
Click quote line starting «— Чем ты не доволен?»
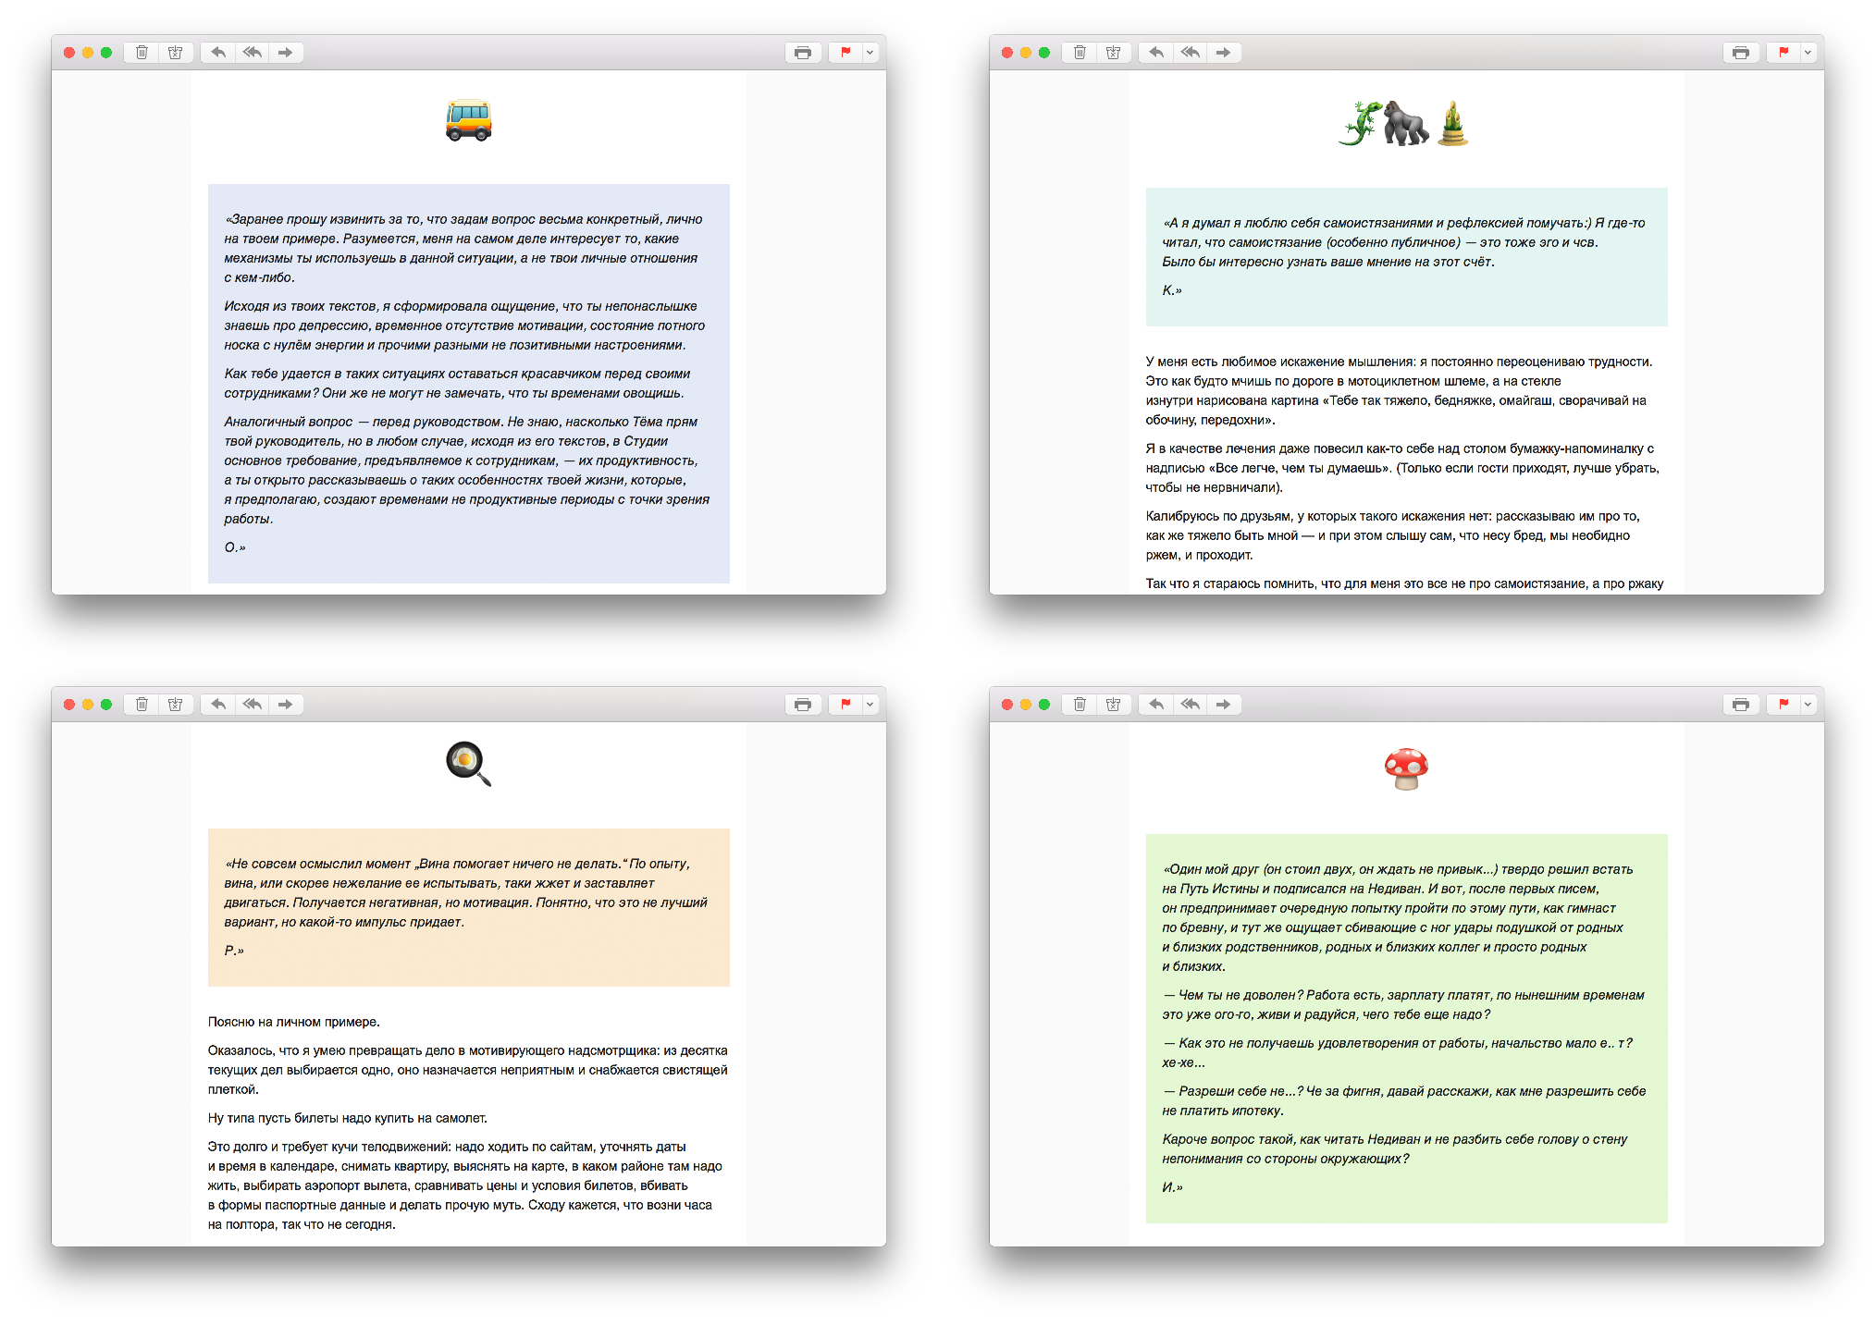click(x=1403, y=1005)
